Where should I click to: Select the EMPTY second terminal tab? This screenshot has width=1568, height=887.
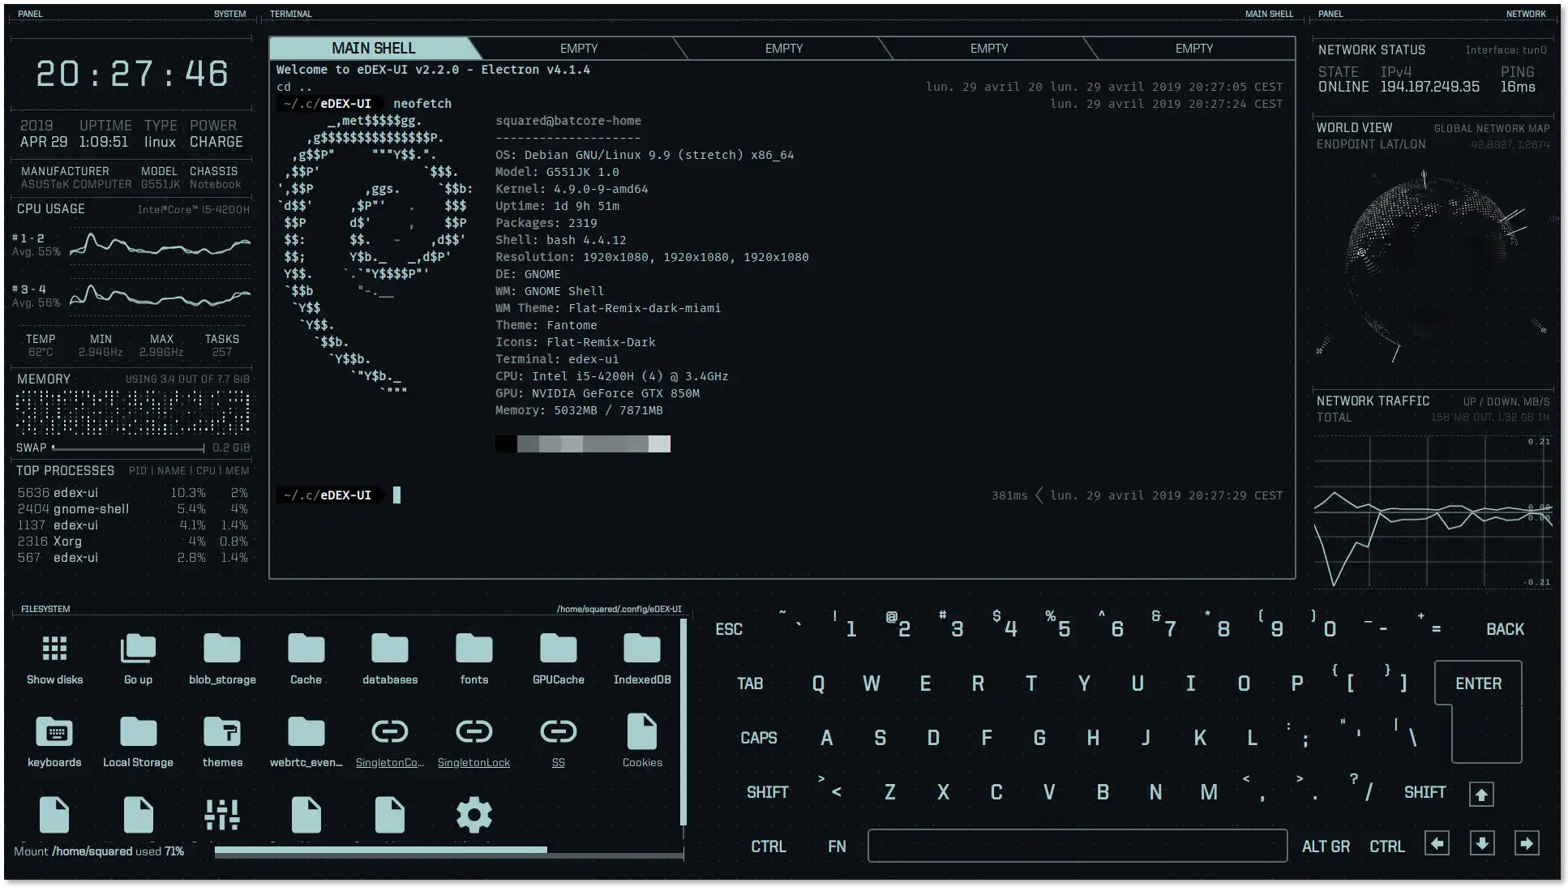point(578,47)
